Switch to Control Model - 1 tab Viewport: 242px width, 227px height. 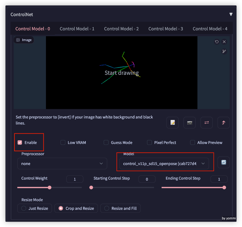(77, 29)
